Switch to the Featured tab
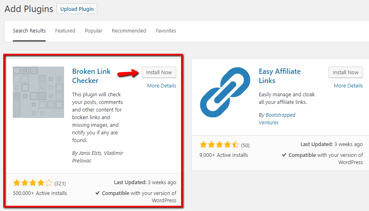This screenshot has width=369, height=211. [x=65, y=30]
